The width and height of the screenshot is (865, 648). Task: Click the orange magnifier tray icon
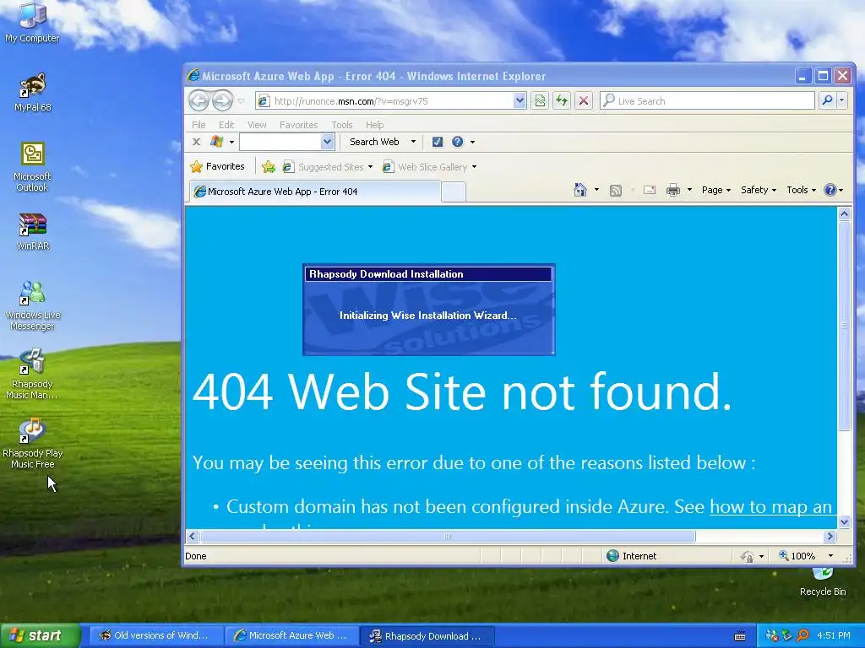802,636
